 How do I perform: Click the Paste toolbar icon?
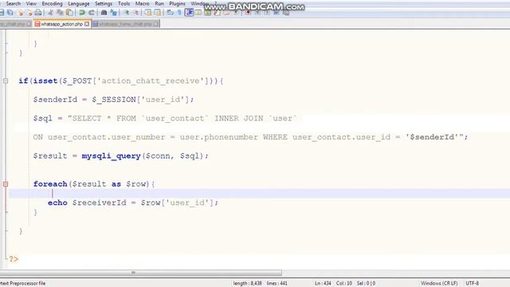(x=69, y=13)
